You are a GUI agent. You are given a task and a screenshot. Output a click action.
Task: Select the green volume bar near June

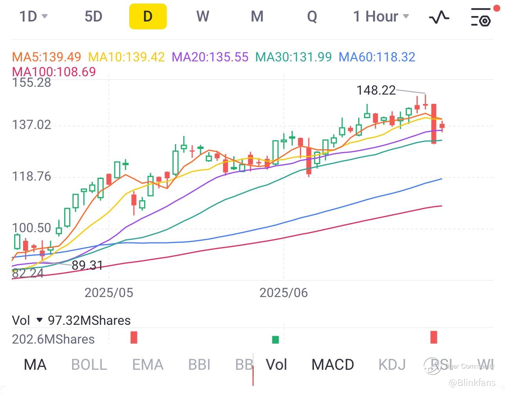tap(276, 340)
